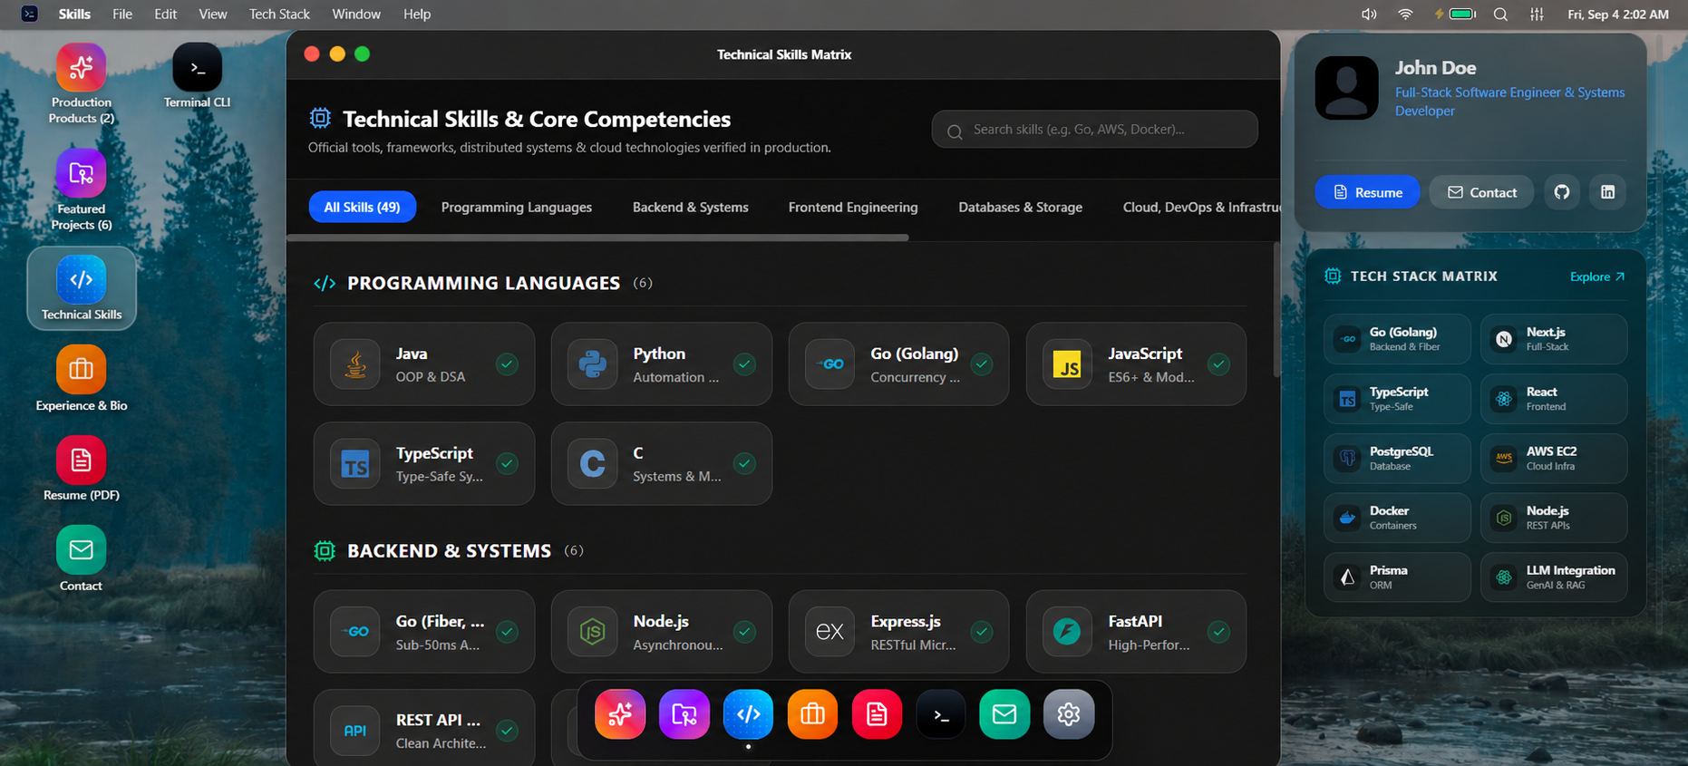Open the Edit menu
Viewport: 1688px width, 766px height.
165,15
